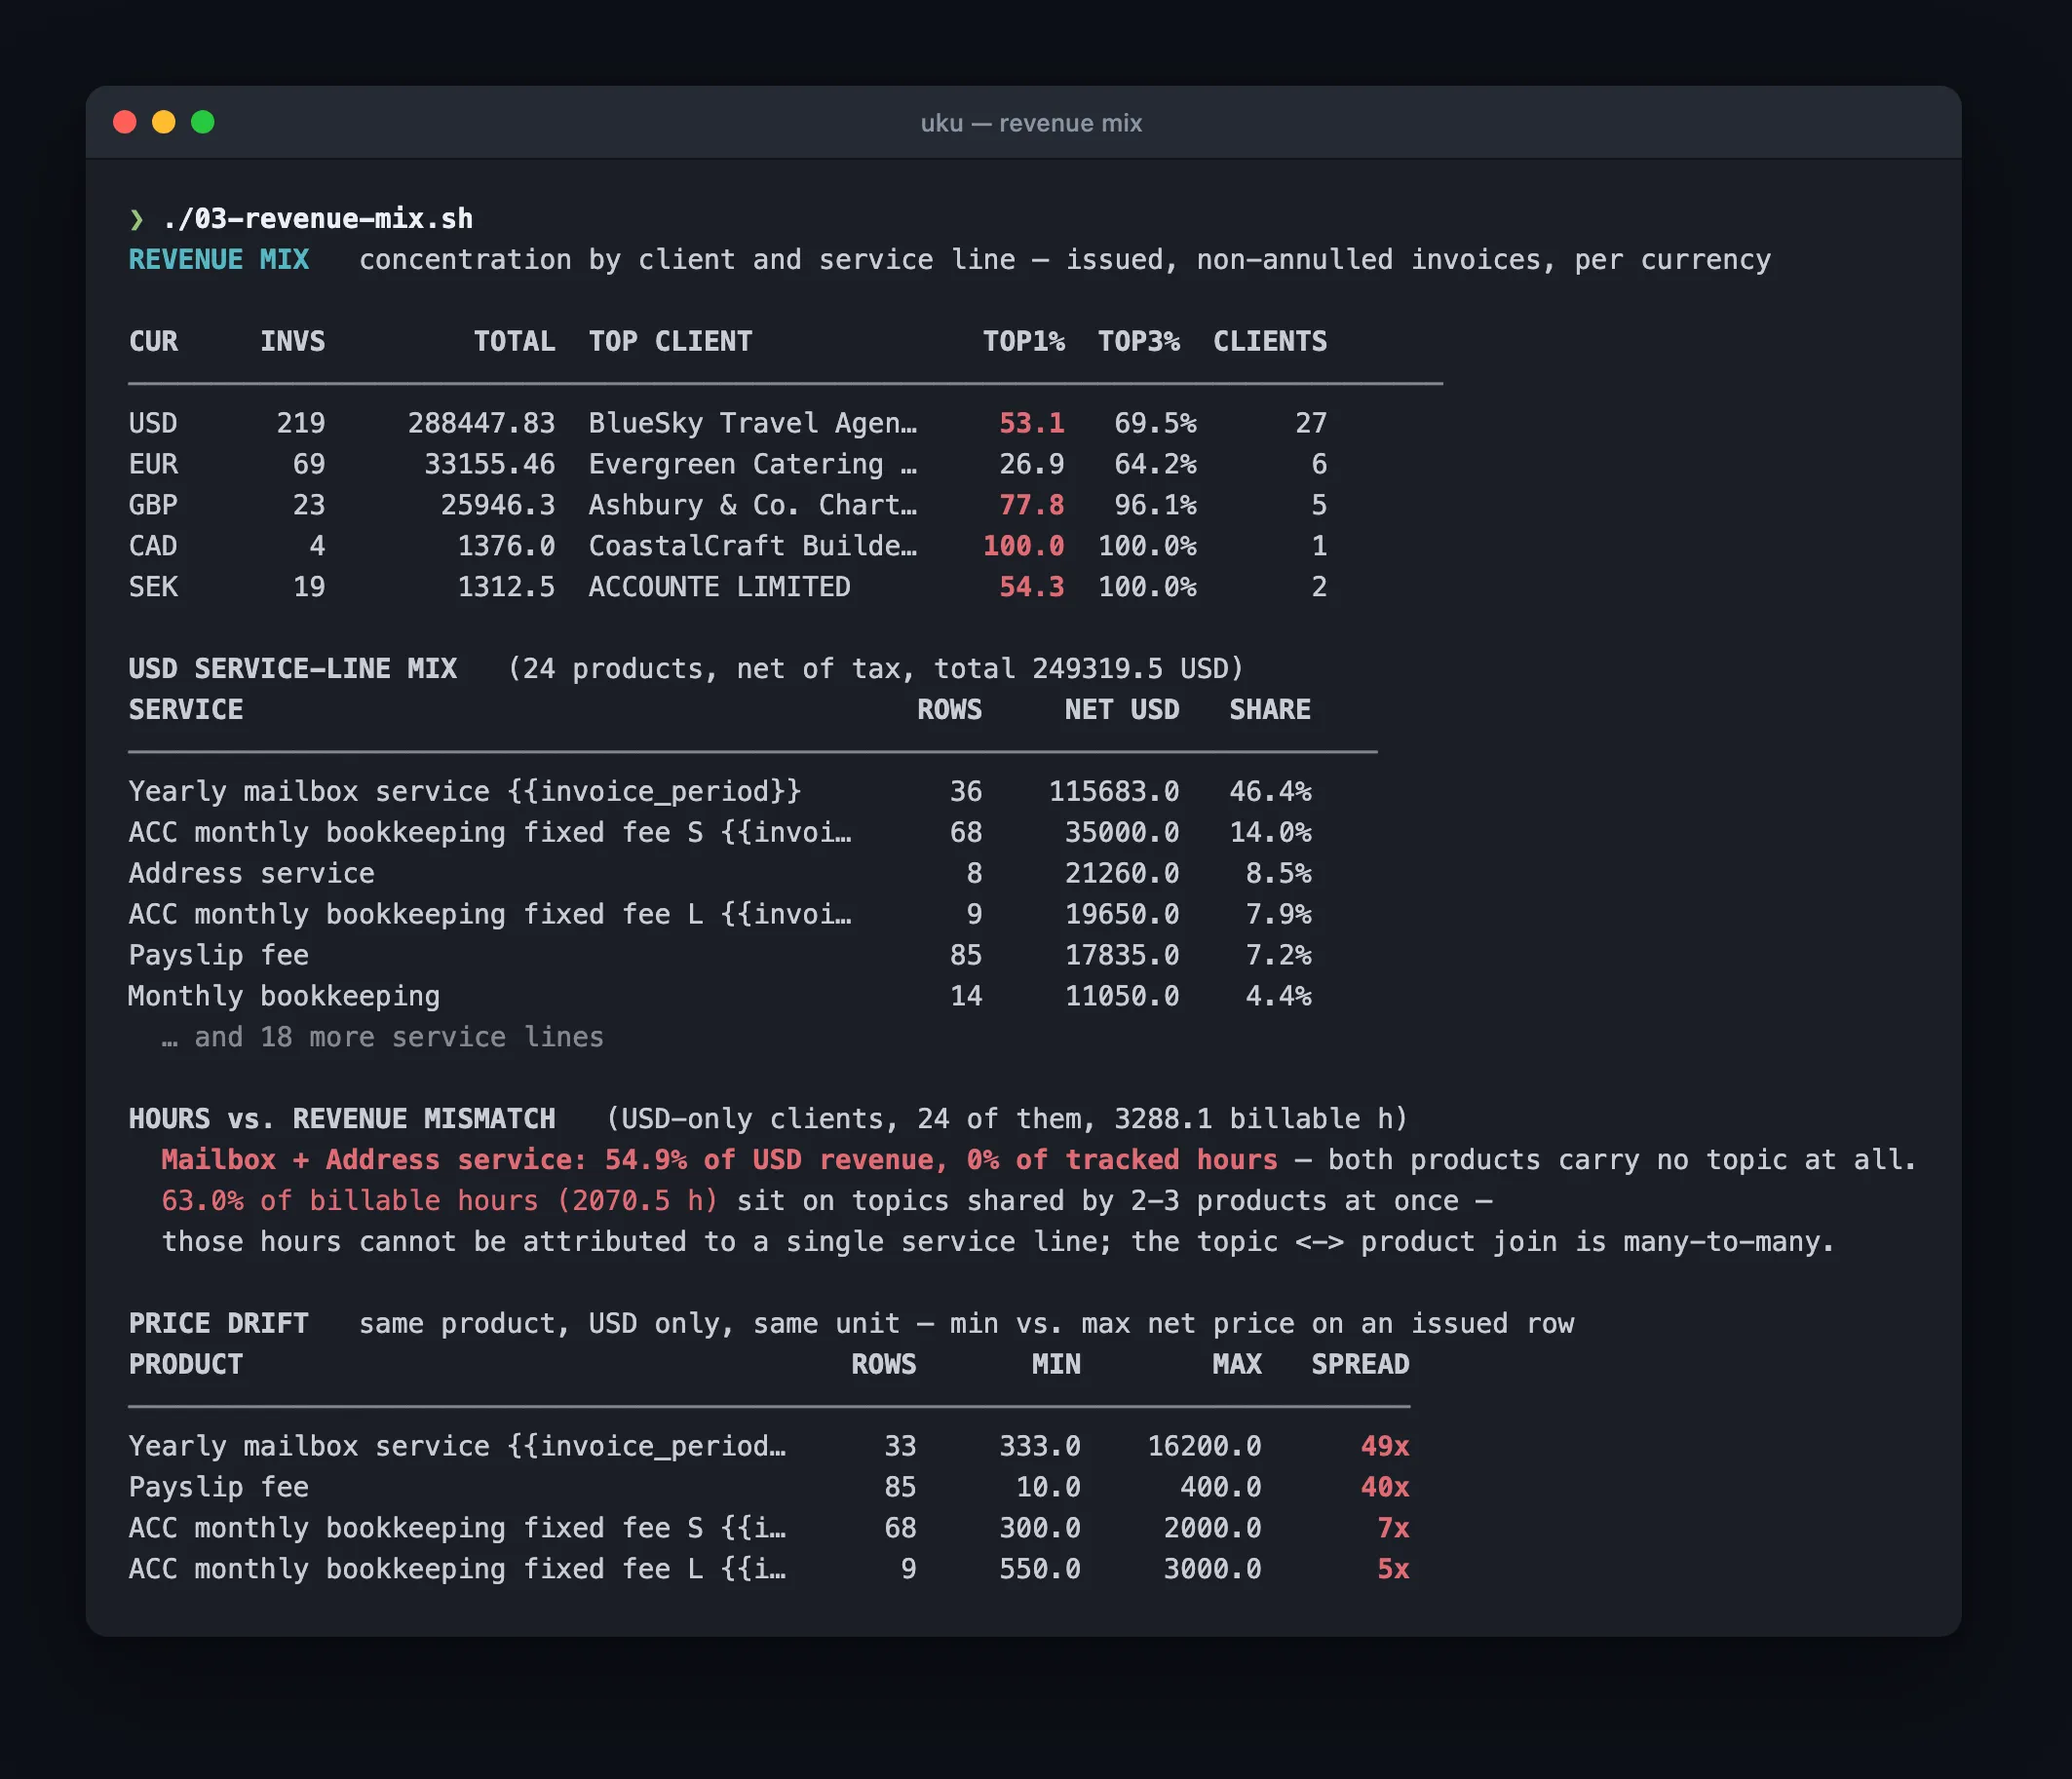Click 'BlueSky Travel Agen…' client name
The width and height of the screenshot is (2072, 1779).
(753, 424)
